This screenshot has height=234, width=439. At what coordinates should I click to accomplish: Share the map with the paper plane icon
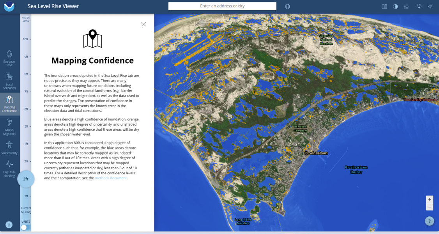click(430, 6)
